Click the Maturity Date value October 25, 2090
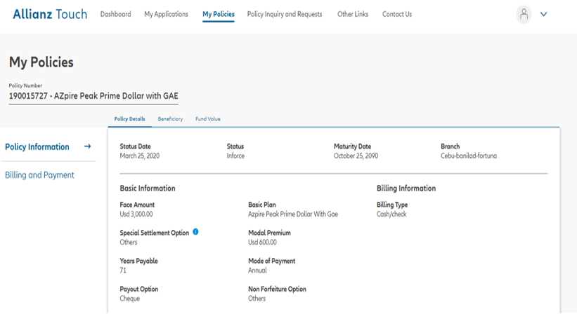 coord(356,156)
